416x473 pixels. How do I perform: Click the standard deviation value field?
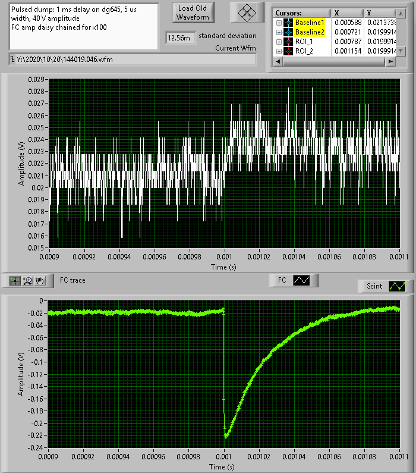(179, 37)
